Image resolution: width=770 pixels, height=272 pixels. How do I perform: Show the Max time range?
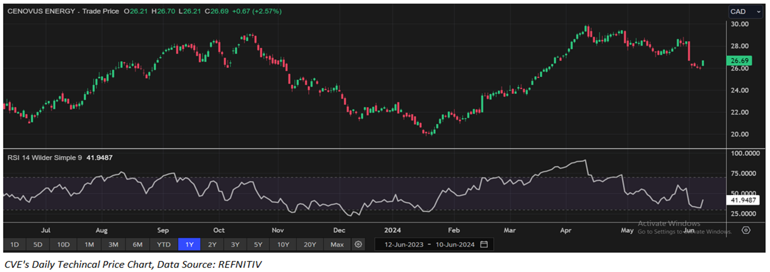[x=337, y=244]
